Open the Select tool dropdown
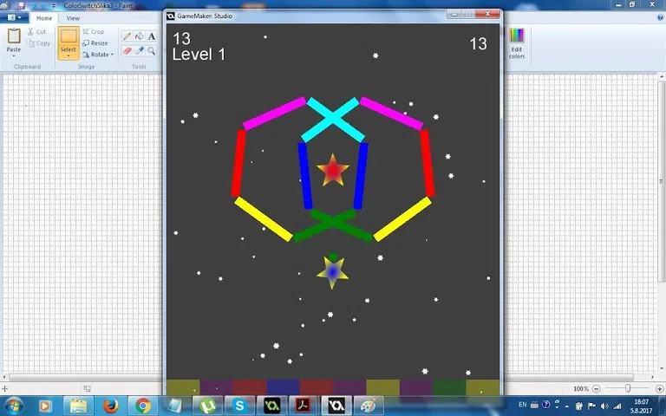The width and height of the screenshot is (666, 416). 69,55
